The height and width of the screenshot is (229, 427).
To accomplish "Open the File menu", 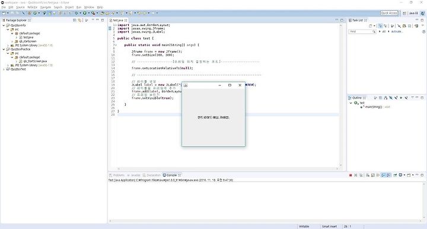I will click(x=4, y=7).
